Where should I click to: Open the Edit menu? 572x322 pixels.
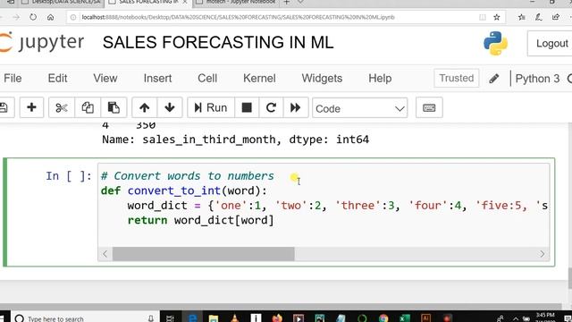[57, 78]
